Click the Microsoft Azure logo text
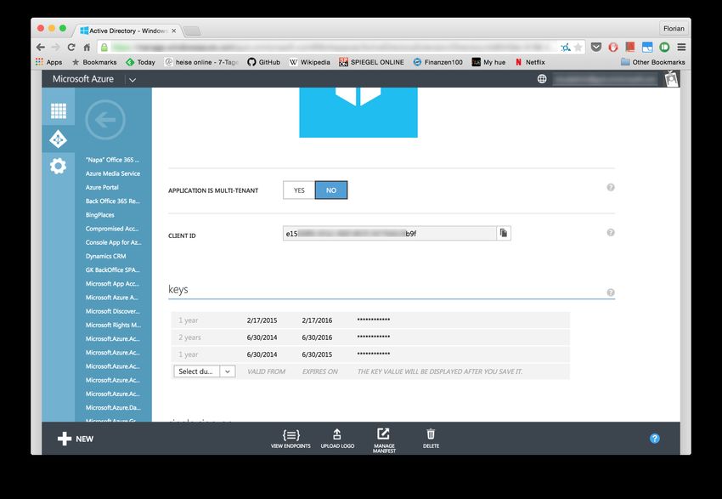This screenshot has height=499, width=722. click(83, 79)
